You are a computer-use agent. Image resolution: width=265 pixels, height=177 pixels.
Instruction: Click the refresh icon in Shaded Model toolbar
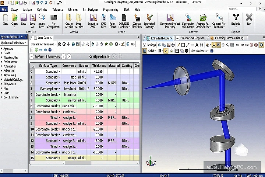(159, 45)
